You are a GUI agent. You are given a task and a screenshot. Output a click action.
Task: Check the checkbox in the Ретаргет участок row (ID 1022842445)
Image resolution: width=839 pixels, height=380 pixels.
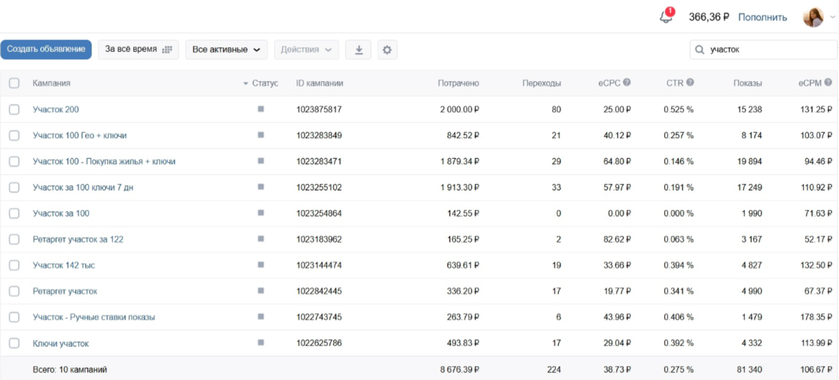point(15,291)
